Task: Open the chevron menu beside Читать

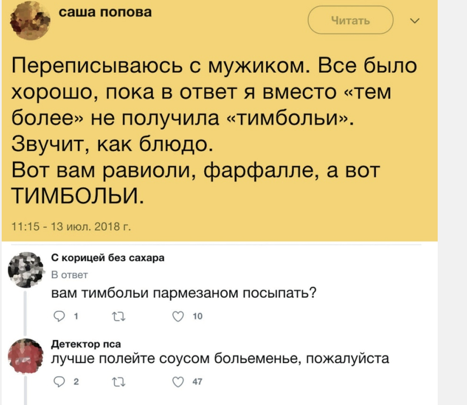Action: (416, 21)
